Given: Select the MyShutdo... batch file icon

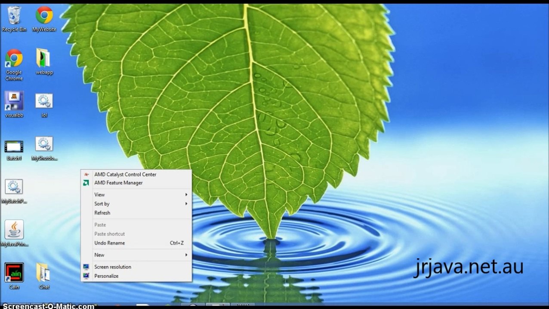Looking at the screenshot, I should point(44,149).
